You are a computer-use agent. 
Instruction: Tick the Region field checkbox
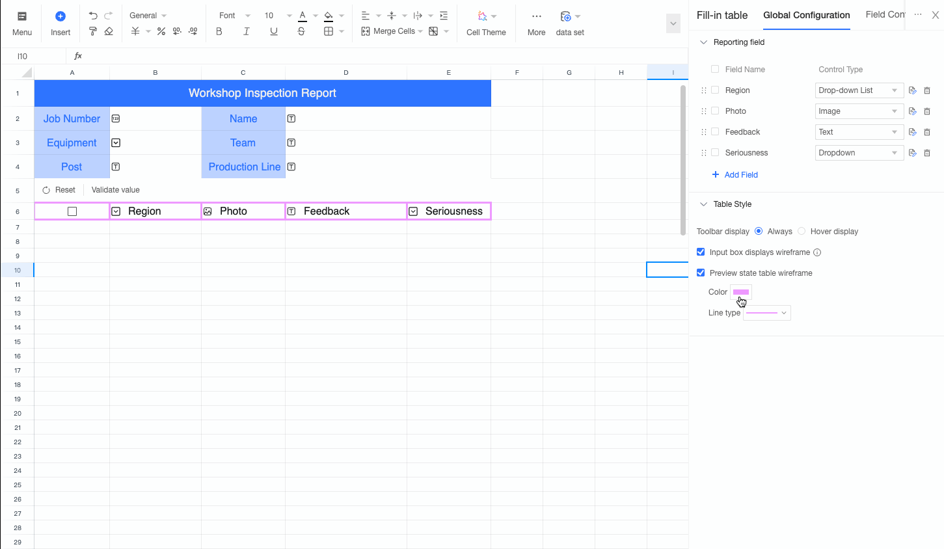point(715,90)
